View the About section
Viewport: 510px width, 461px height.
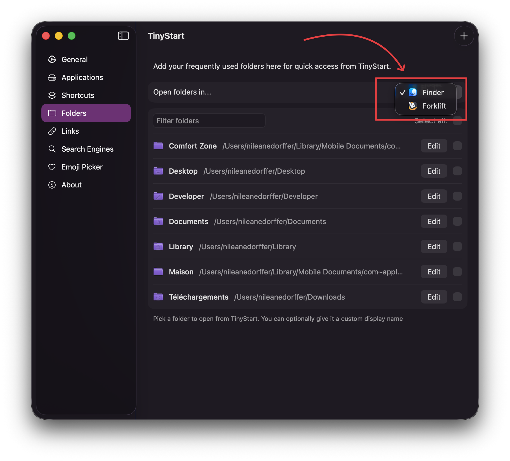pos(86,185)
